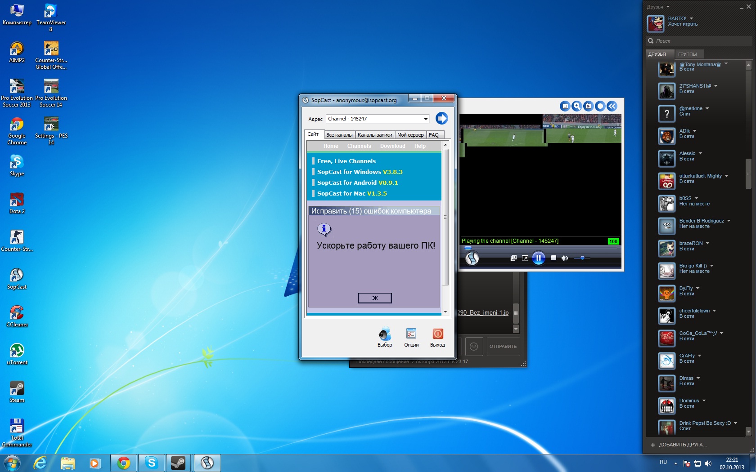
Task: Open the dropdown arrow next to Alessio
Action: (x=700, y=153)
